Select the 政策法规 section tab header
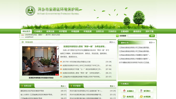The width and height of the screenshot is (176, 99). [28, 86]
